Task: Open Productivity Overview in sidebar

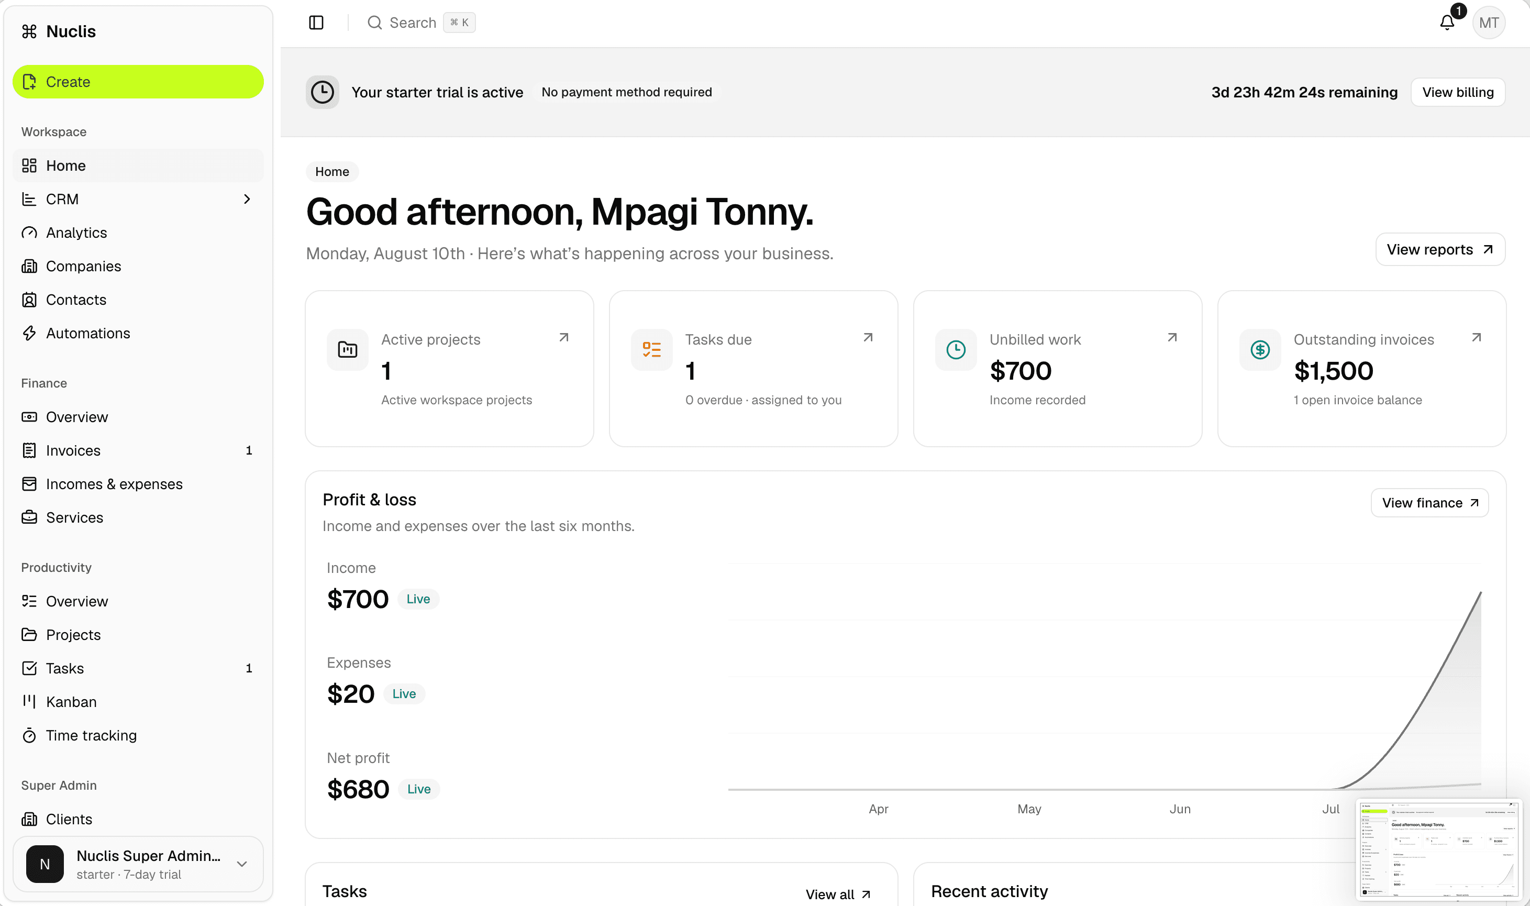Action: click(x=138, y=601)
